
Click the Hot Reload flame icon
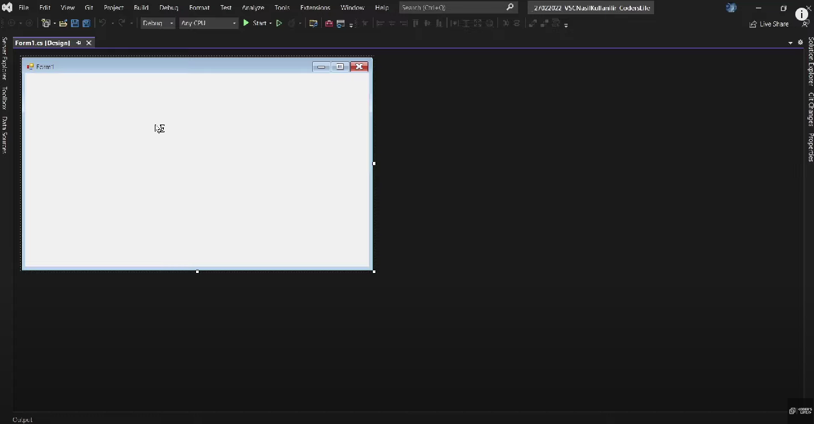point(292,23)
